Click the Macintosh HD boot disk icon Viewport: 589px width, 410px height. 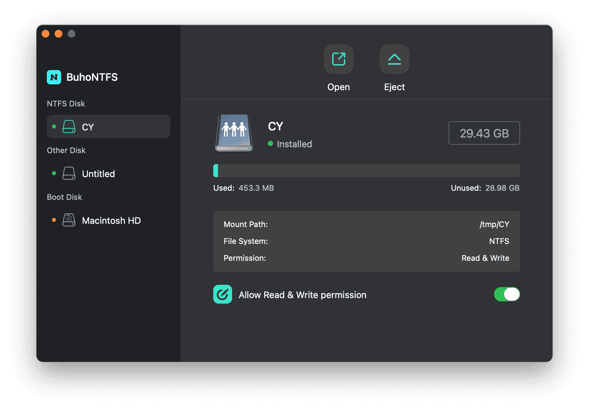point(69,220)
